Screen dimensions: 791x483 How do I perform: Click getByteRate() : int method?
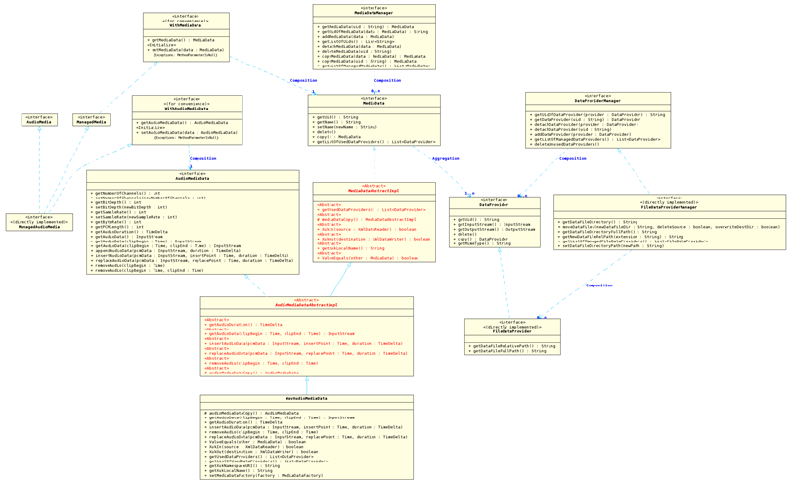click(115, 222)
